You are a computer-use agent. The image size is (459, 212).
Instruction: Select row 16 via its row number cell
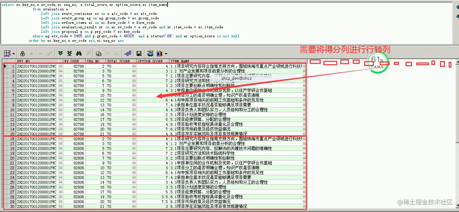pyautogui.click(x=11, y=139)
